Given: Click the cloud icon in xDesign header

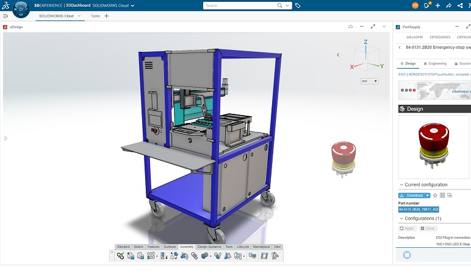Looking at the screenshot, I should point(350,27).
